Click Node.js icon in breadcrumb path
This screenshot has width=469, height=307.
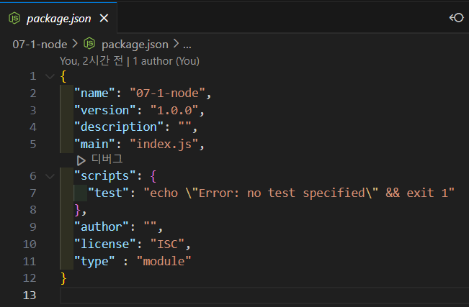coord(89,44)
